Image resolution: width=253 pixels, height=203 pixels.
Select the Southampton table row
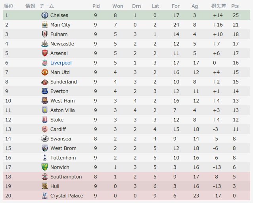click(x=127, y=177)
